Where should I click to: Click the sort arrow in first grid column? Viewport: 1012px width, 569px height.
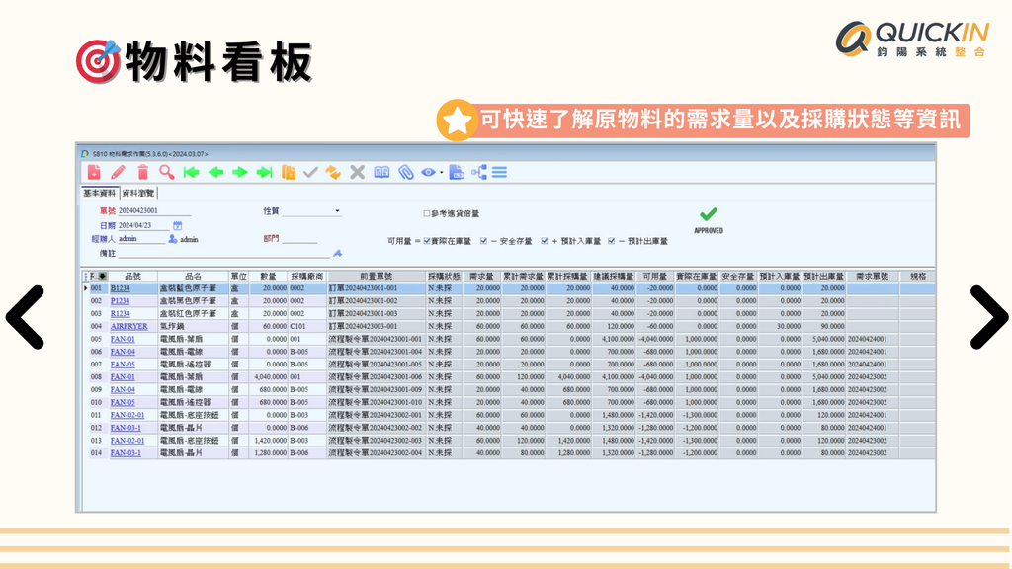(102, 277)
